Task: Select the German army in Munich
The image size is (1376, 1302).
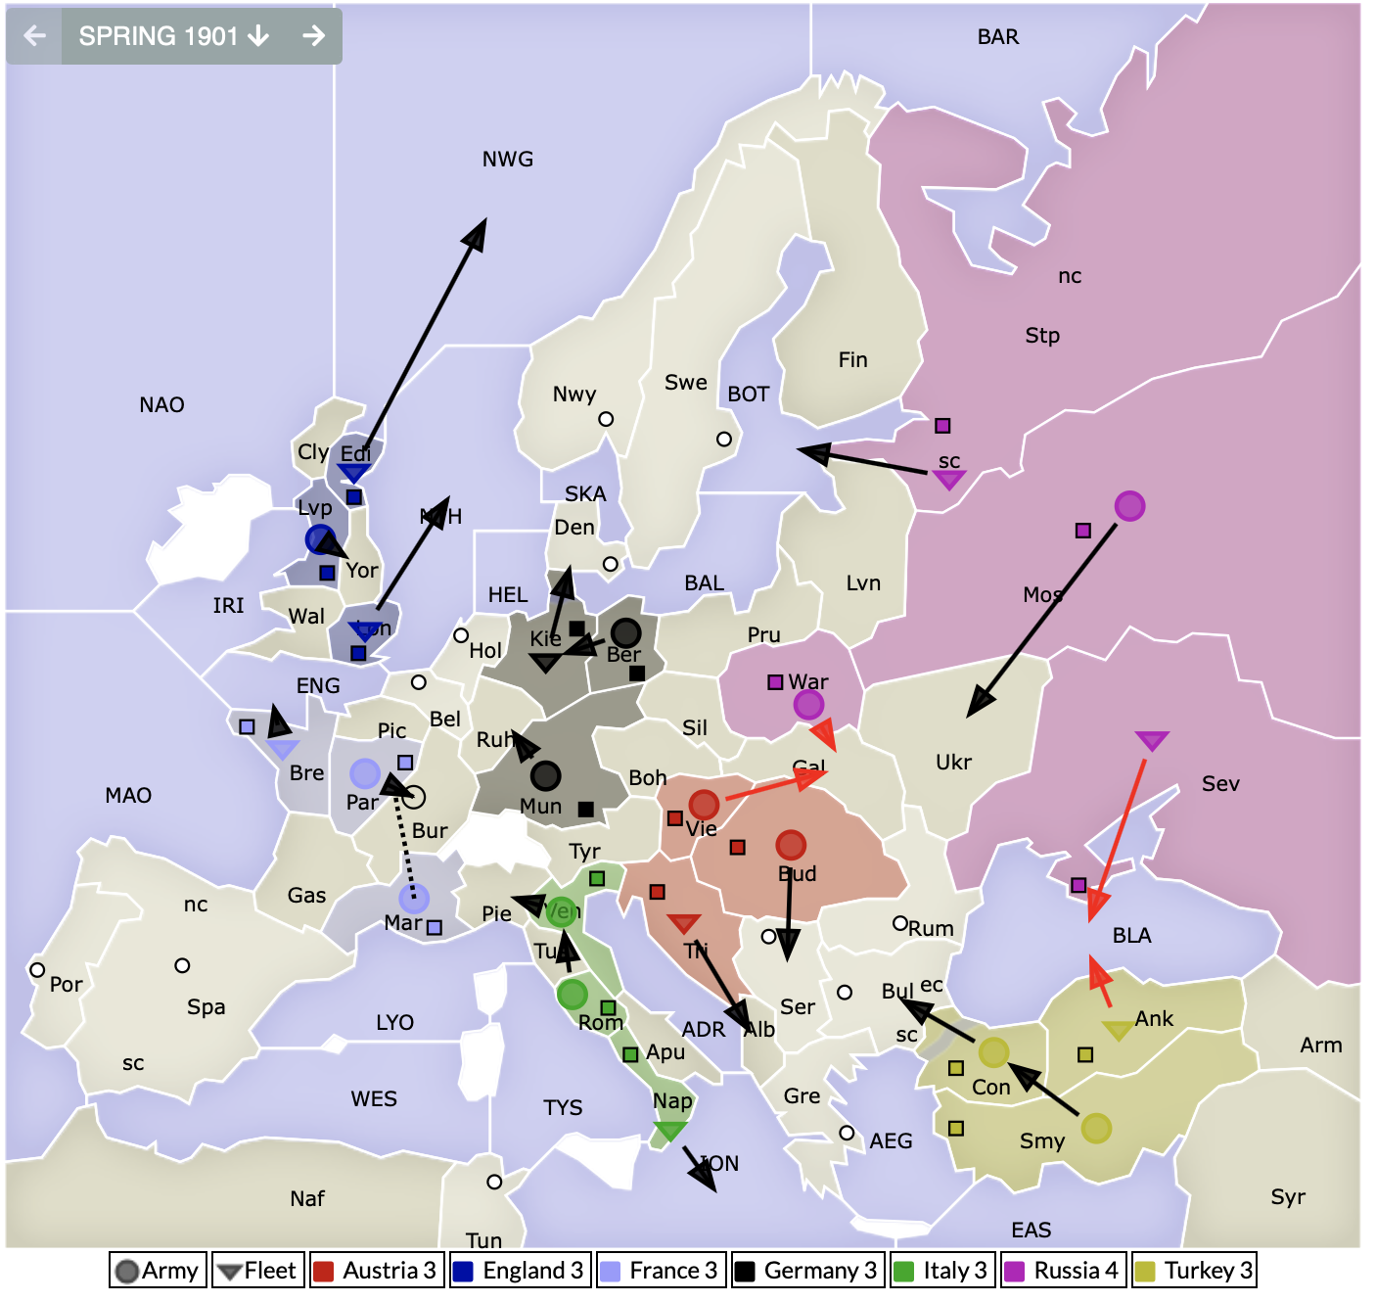Action: pyautogui.click(x=545, y=775)
